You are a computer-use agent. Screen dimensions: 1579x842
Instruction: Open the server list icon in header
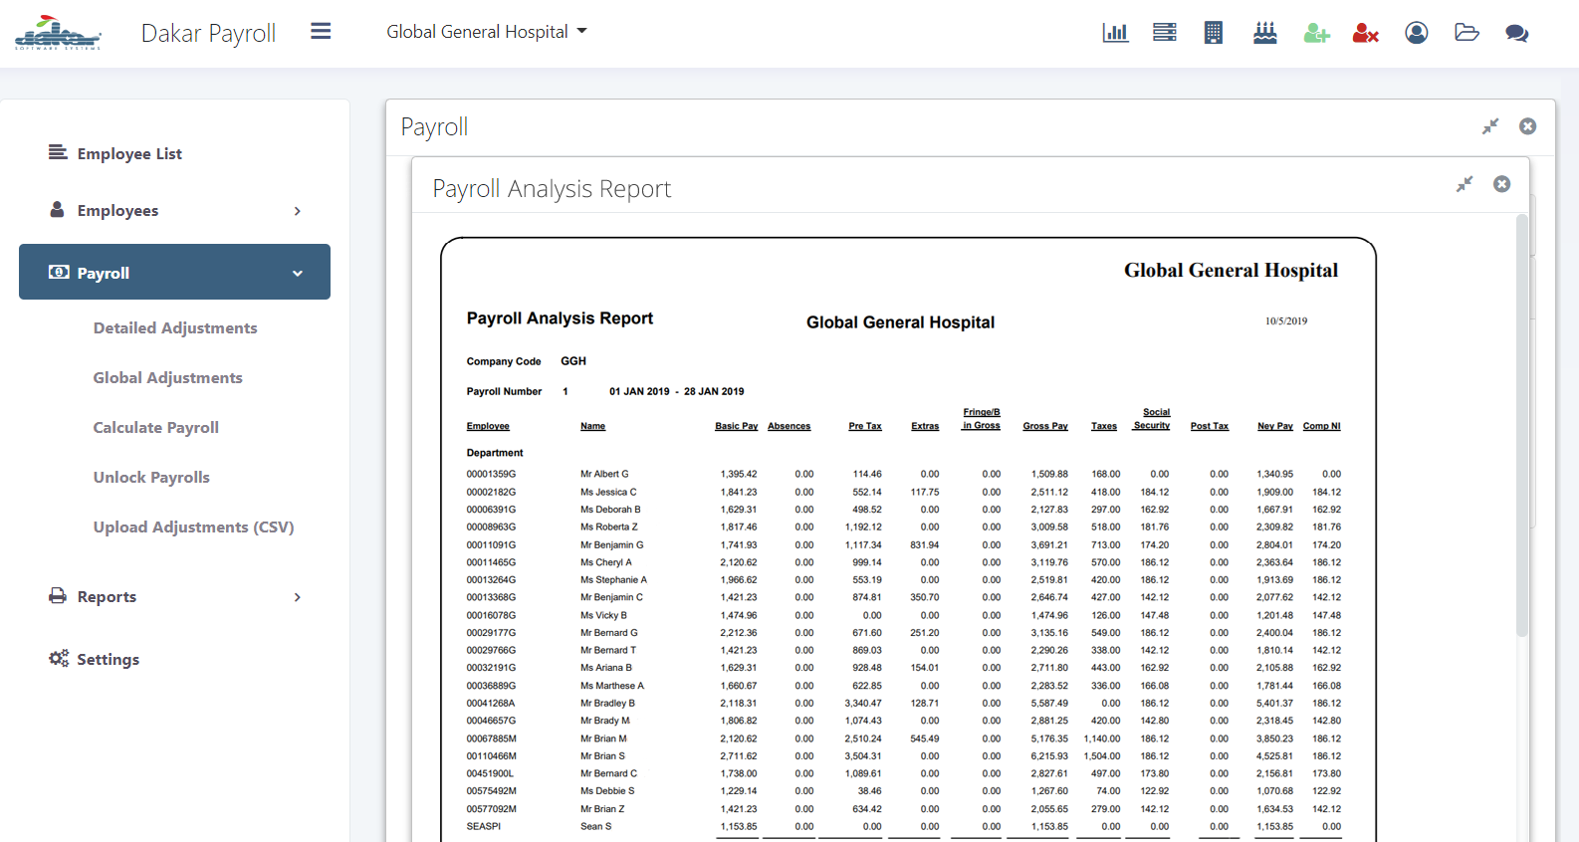click(1165, 33)
